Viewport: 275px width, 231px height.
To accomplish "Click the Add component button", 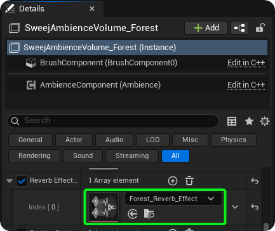I will click(206, 28).
